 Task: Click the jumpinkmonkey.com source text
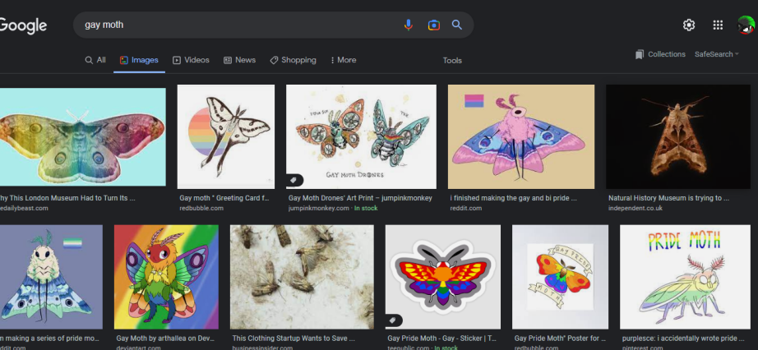click(318, 209)
